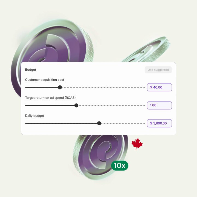Screen dimensions: 197x197
Task: Click the filled track of the Daily budget slider
Action: tap(61, 123)
